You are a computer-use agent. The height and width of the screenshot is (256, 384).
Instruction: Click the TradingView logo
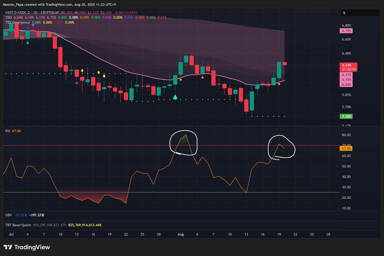(27, 247)
